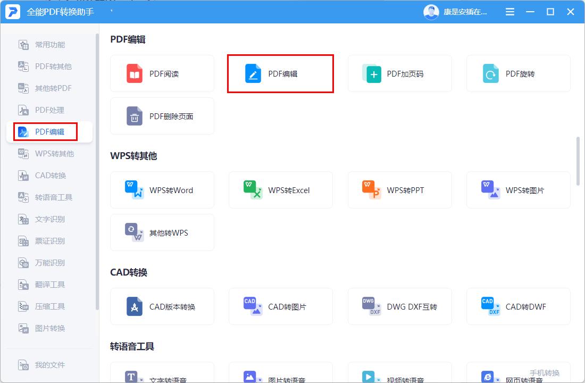The image size is (585, 383).
Task: Open the PDF阅读 reader tool
Action: coord(162,73)
